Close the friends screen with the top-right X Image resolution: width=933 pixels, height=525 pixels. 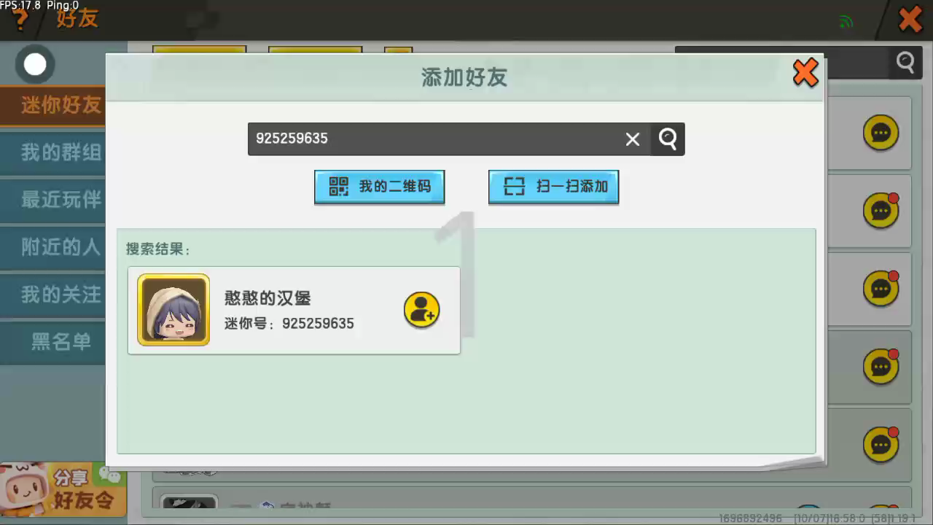point(910,19)
